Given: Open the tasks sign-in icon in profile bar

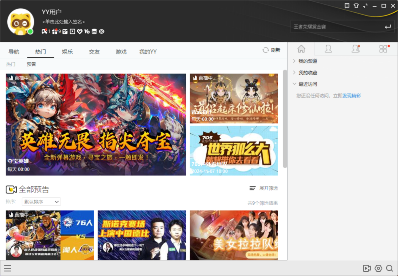Looking at the screenshot, I should click(65, 32).
